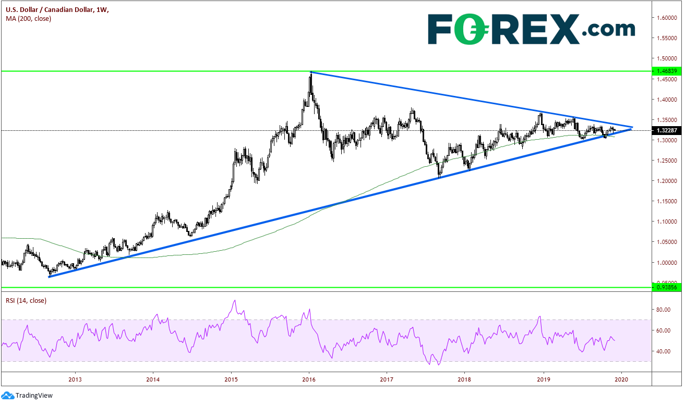Click the 60.00 RSI axis value
The width and height of the screenshot is (685, 405).
point(665,330)
